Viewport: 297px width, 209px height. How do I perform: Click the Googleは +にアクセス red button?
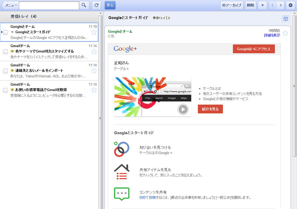pyautogui.click(x=253, y=49)
